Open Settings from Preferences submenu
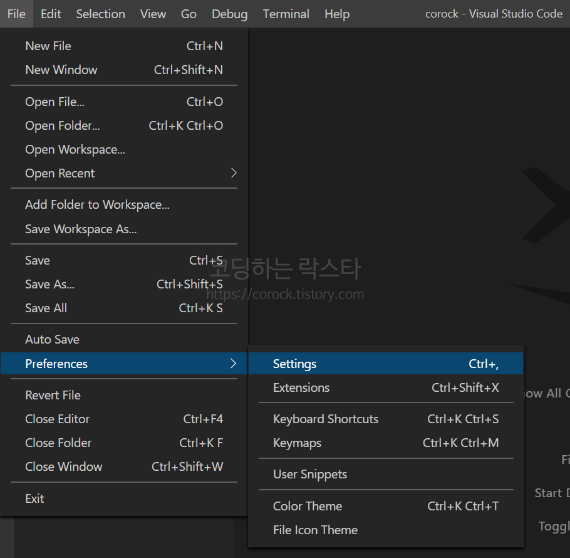Image resolution: width=570 pixels, height=558 pixels. click(386, 364)
